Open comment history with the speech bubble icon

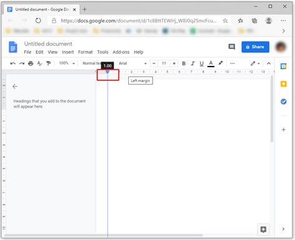click(232, 47)
